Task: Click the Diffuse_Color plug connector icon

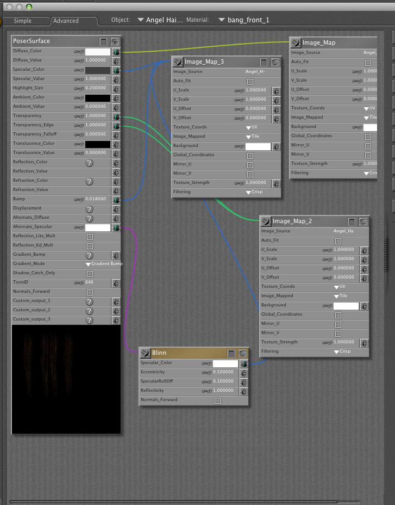Action: tap(116, 52)
